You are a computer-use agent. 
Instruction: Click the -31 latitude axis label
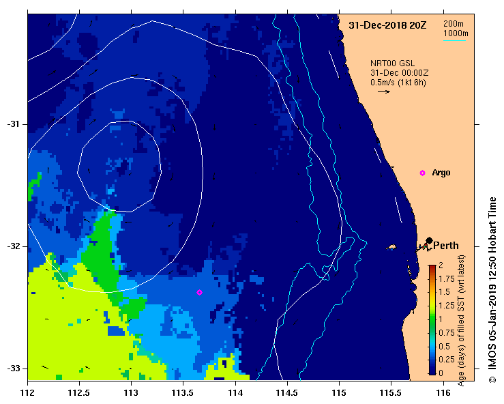click(13, 124)
